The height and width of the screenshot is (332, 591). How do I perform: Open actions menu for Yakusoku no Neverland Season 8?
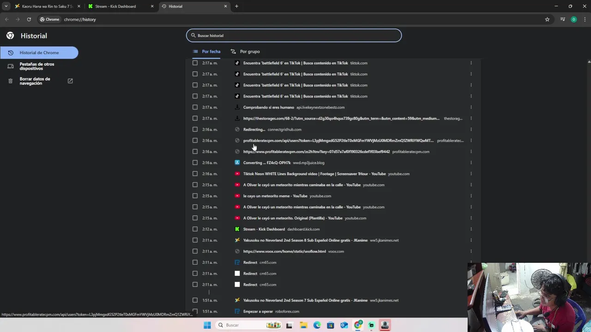click(x=471, y=240)
